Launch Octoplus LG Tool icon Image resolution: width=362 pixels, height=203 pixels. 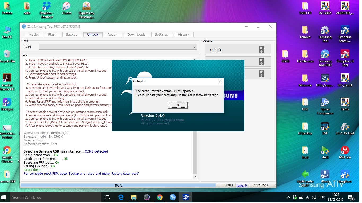pos(345,58)
